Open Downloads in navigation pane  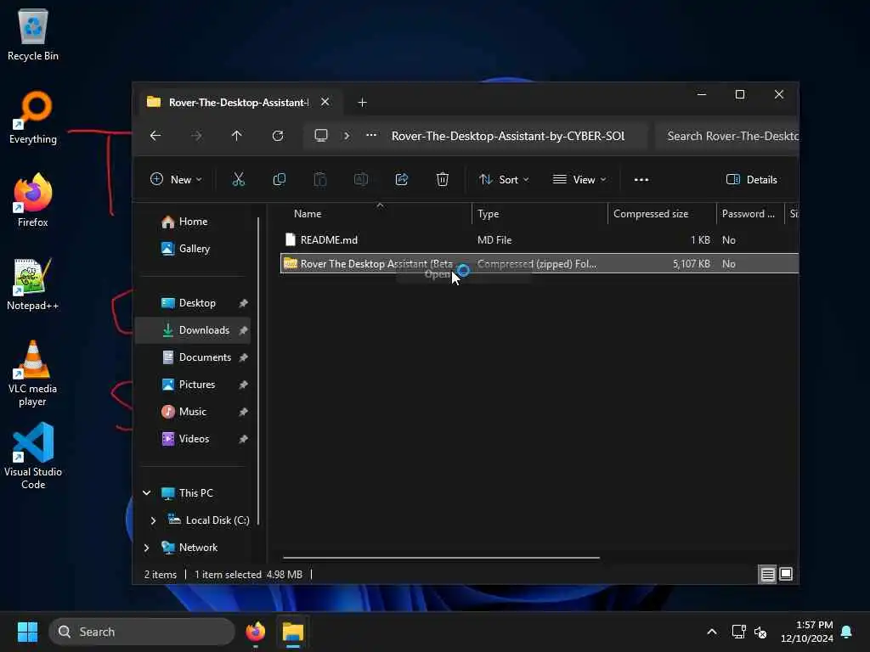(193, 330)
